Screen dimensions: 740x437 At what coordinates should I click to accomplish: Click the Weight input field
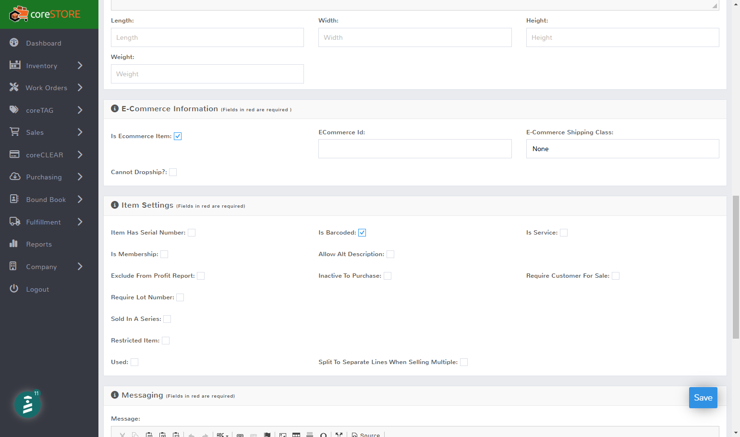click(x=207, y=74)
